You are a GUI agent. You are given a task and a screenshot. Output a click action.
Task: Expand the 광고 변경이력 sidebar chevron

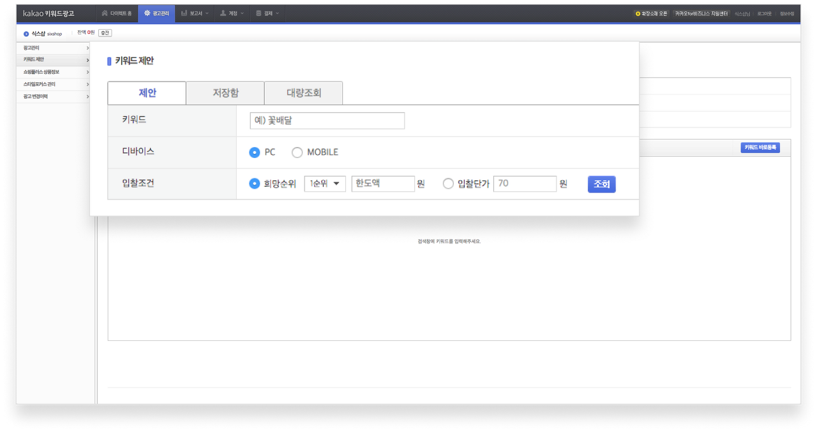tap(87, 96)
